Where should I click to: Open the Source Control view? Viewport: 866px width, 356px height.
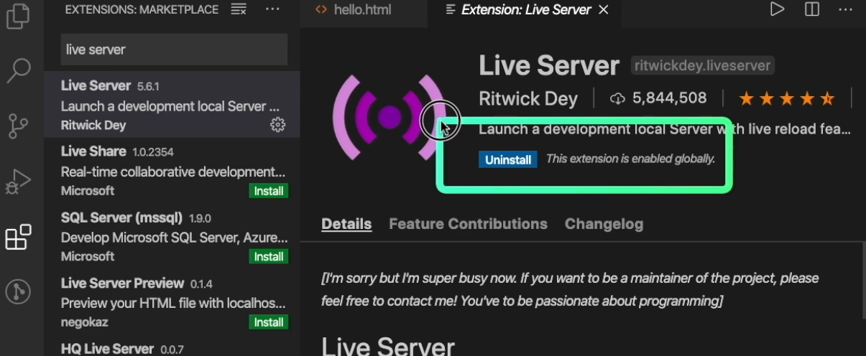[x=18, y=126]
